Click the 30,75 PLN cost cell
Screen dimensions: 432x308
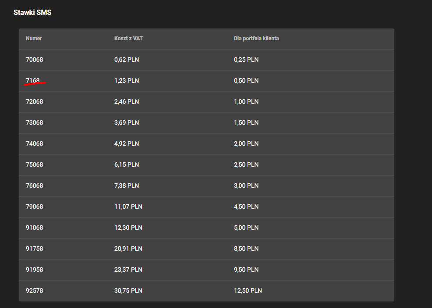pos(128,290)
